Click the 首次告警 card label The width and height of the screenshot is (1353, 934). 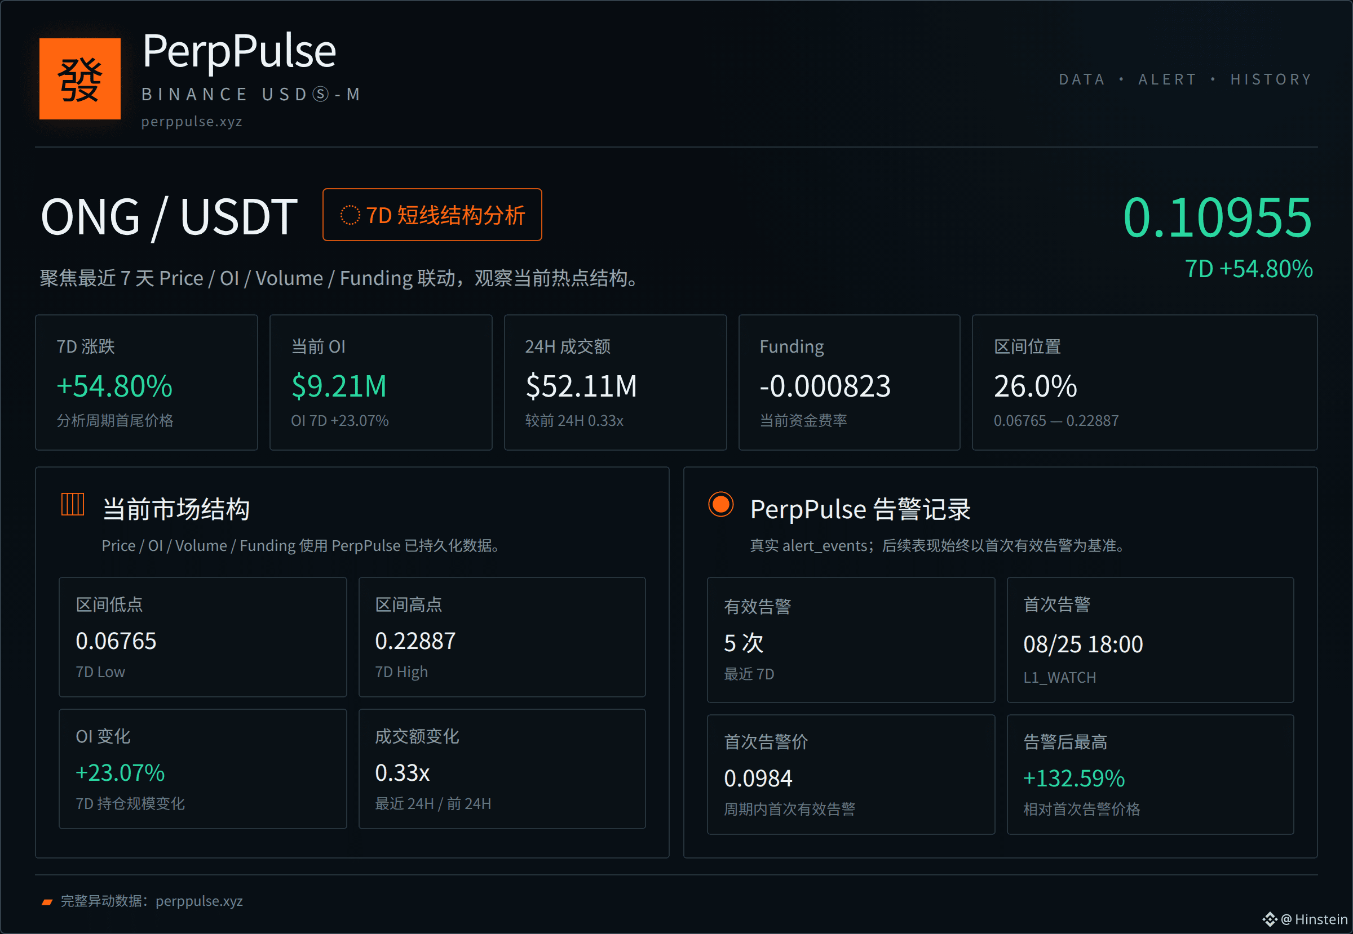point(1056,604)
